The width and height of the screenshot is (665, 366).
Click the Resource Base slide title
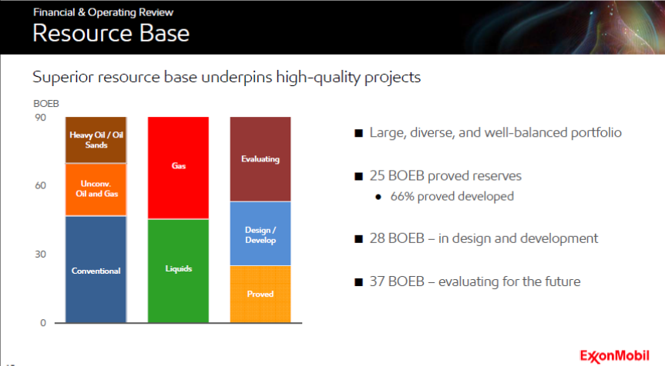pyautogui.click(x=111, y=34)
